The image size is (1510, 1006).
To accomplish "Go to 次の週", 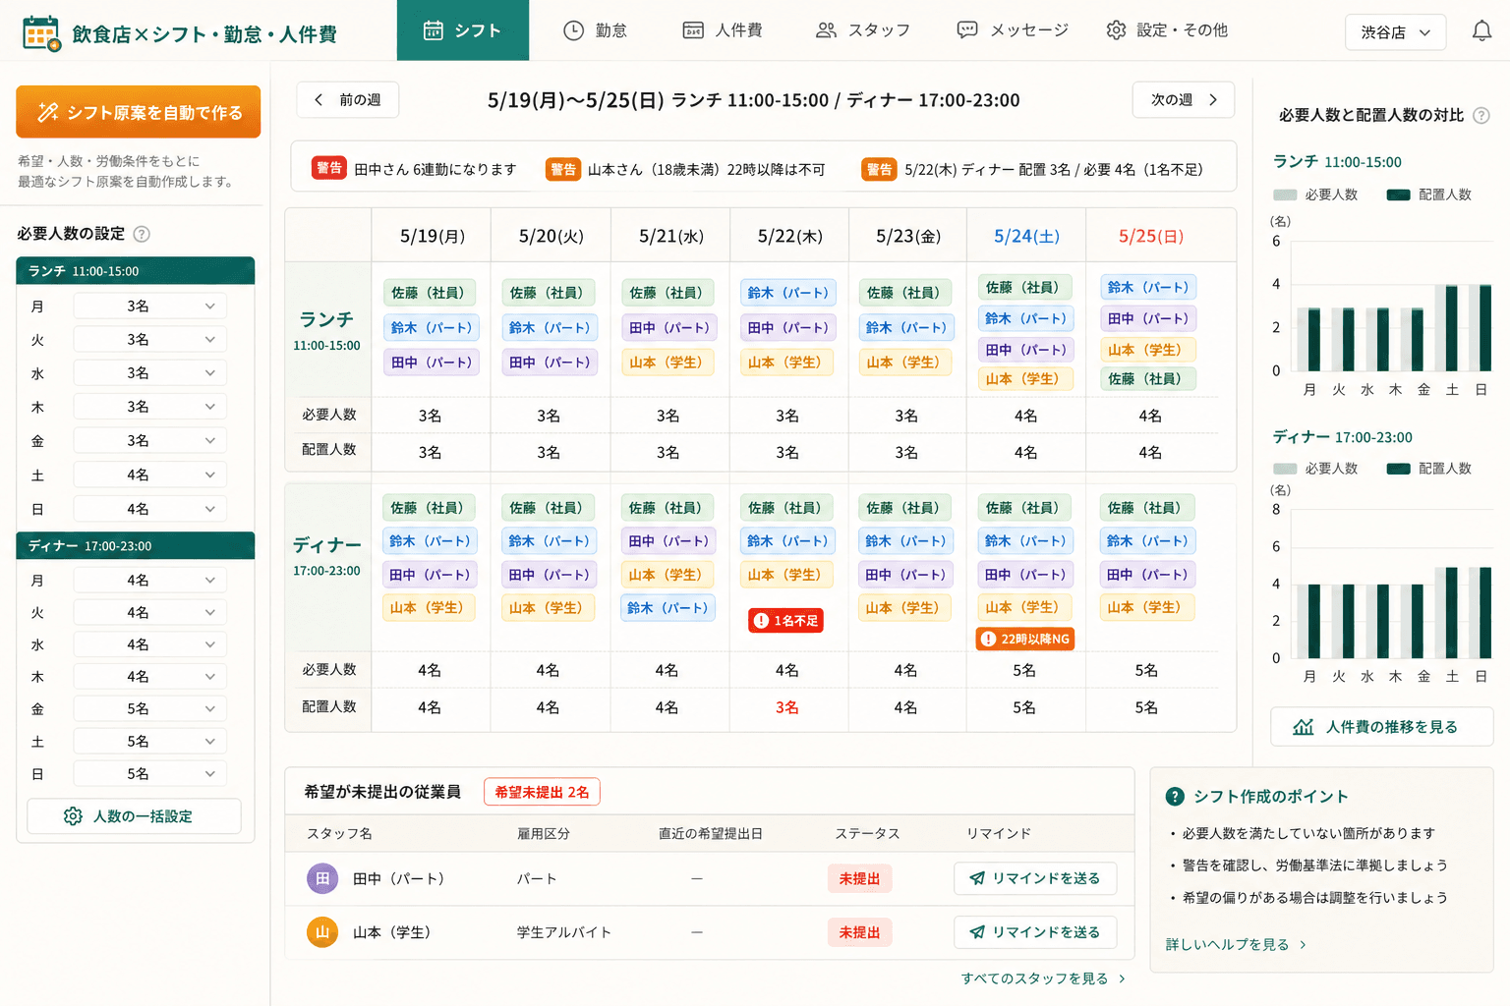I will tap(1184, 100).
